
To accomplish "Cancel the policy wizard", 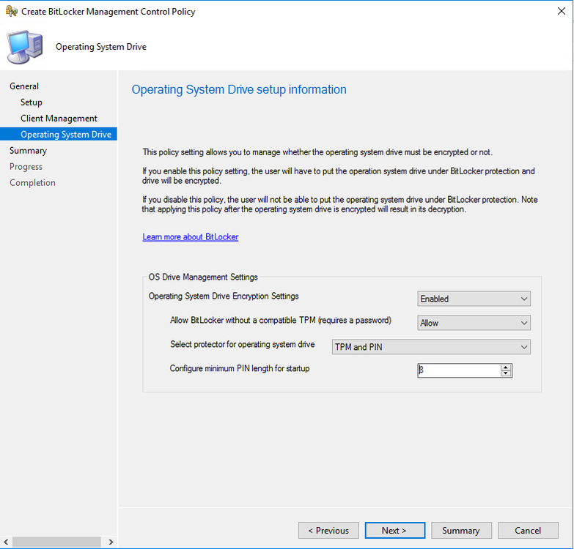I will click(x=528, y=531).
